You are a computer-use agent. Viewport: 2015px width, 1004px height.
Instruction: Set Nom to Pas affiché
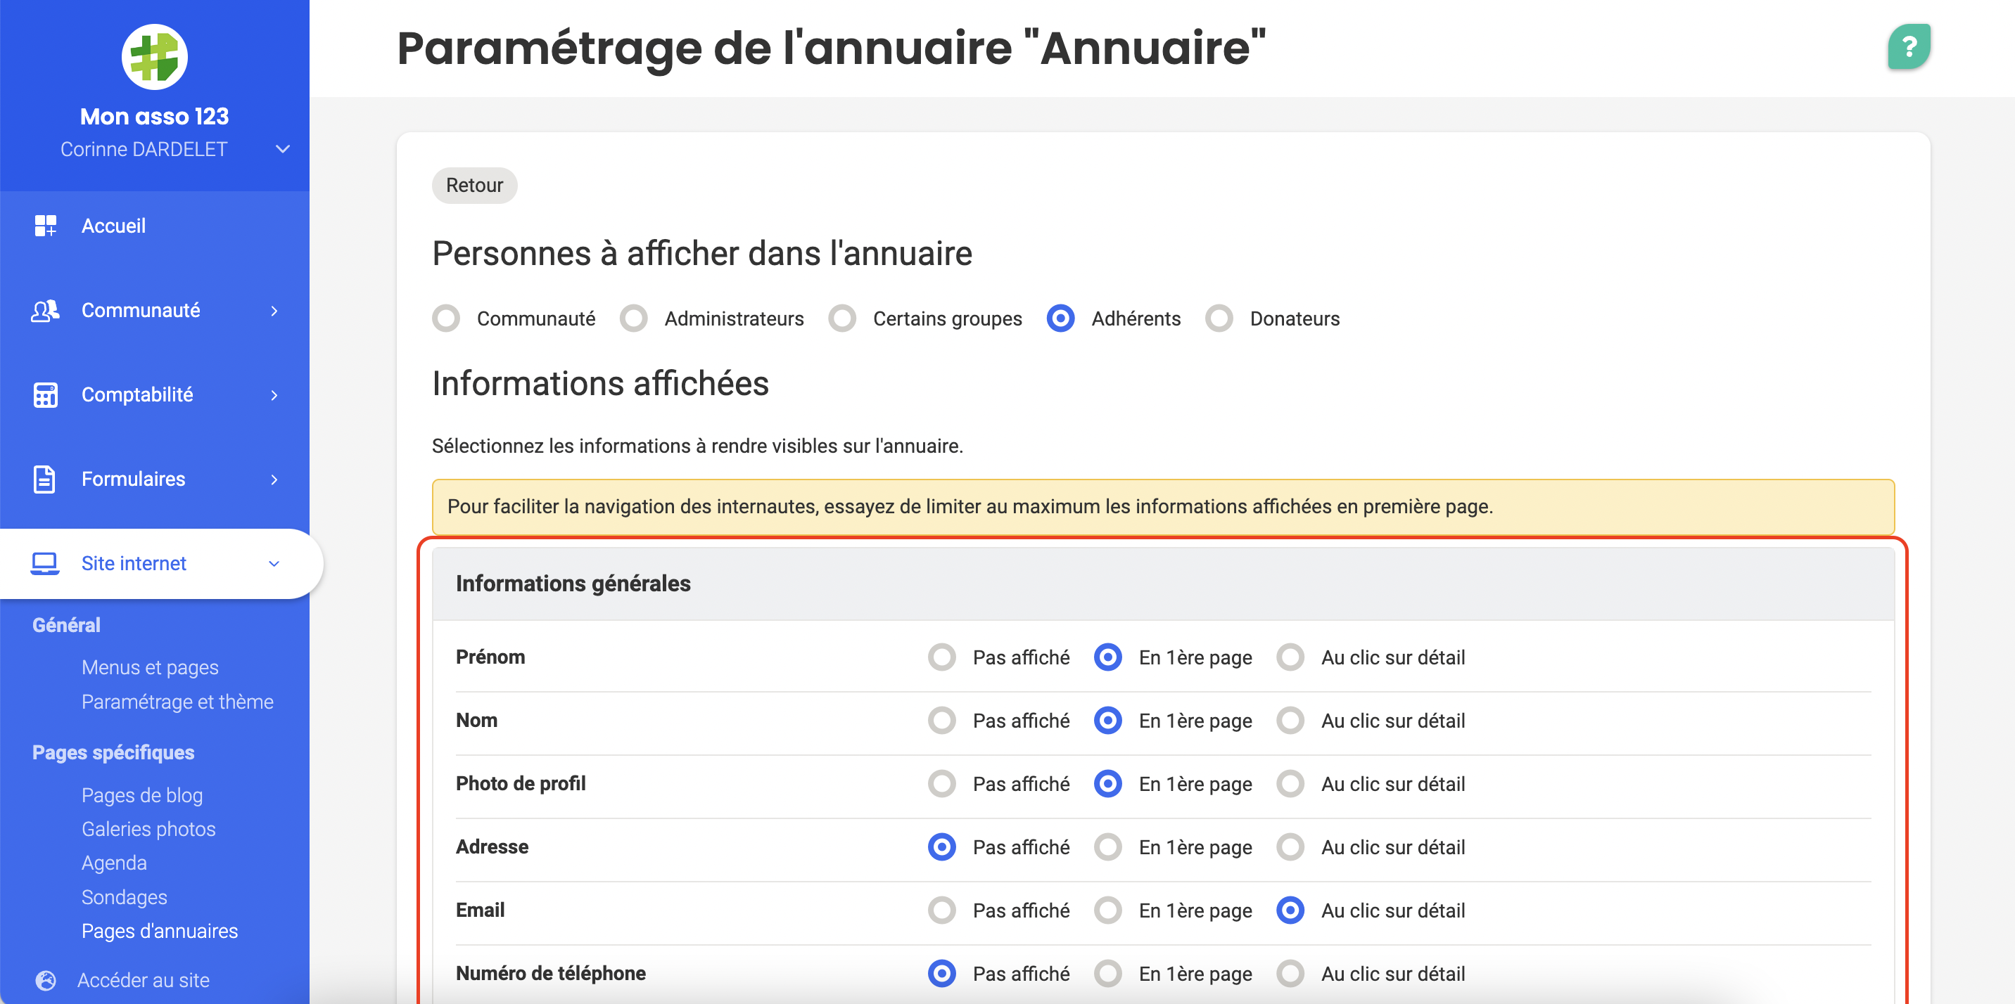coord(942,720)
